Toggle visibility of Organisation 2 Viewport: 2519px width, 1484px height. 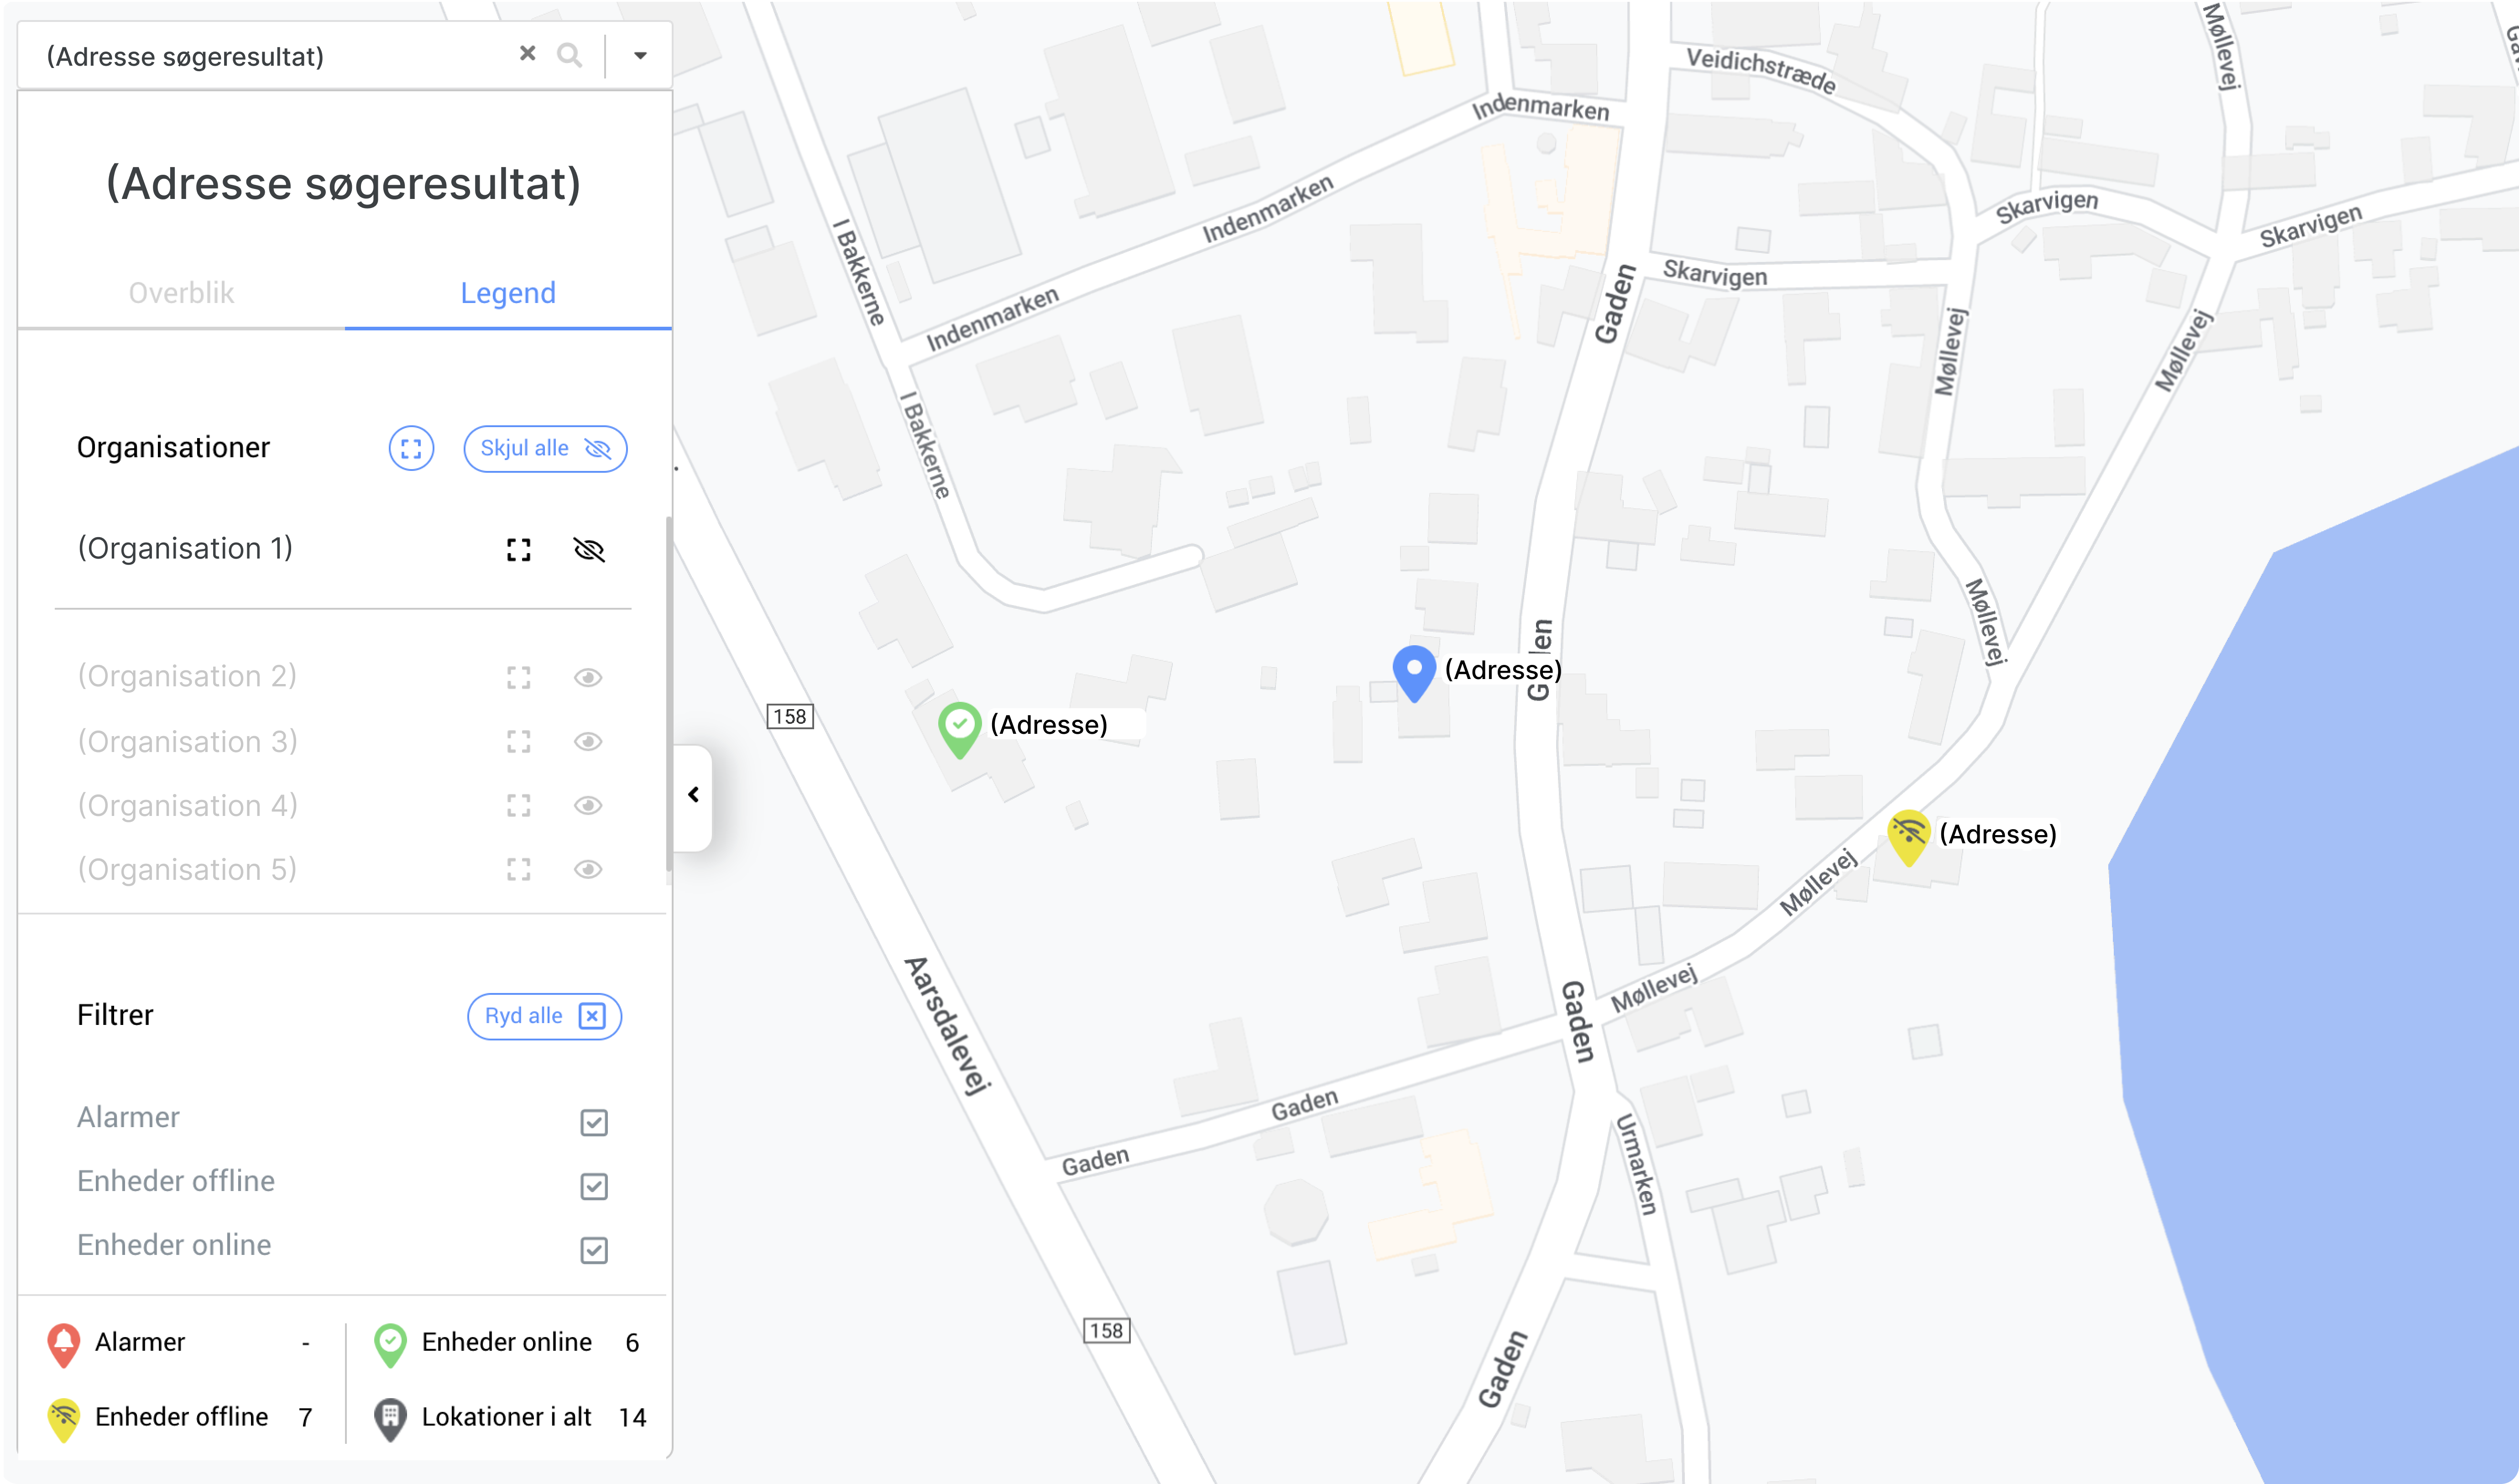click(x=588, y=678)
